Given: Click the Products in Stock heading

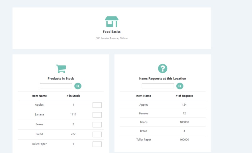Looking at the screenshot, I should tap(61, 79).
